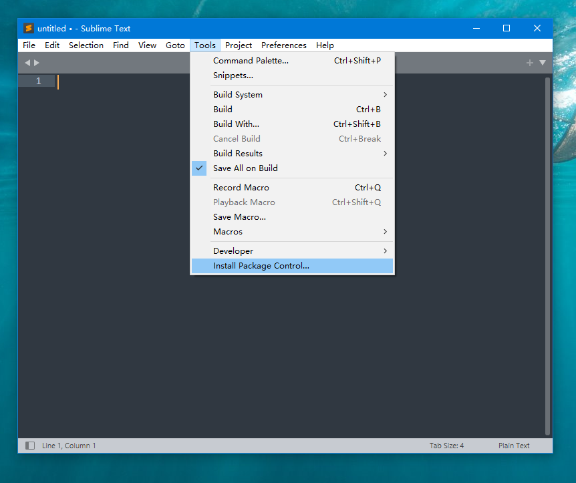The width and height of the screenshot is (576, 483).
Task: Close the open Tools menu
Action: click(x=205, y=45)
